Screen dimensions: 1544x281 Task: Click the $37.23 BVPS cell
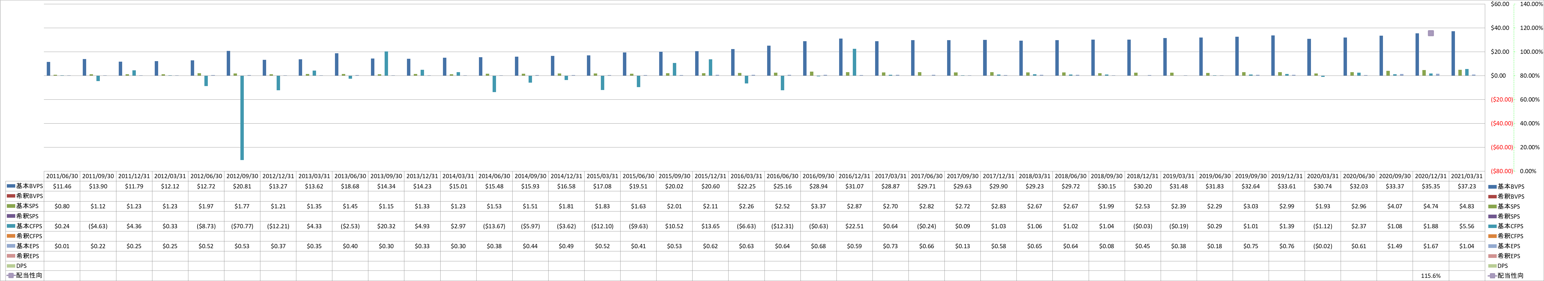(1467, 186)
